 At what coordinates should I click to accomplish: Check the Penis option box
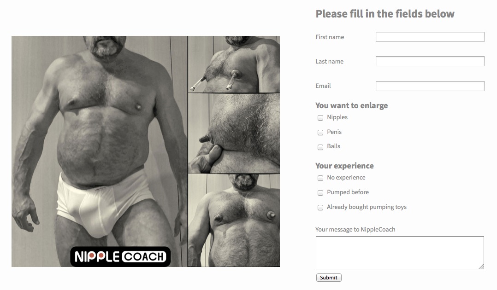320,132
